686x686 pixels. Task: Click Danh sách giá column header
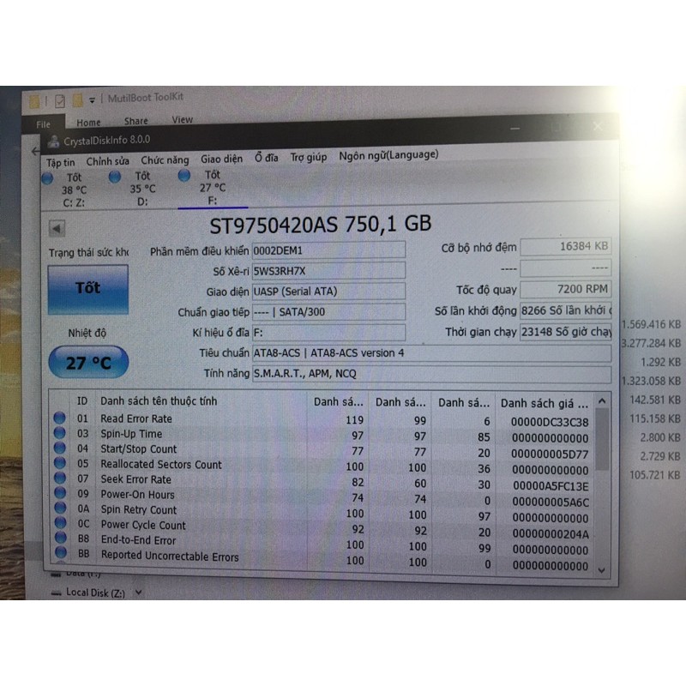click(x=544, y=403)
